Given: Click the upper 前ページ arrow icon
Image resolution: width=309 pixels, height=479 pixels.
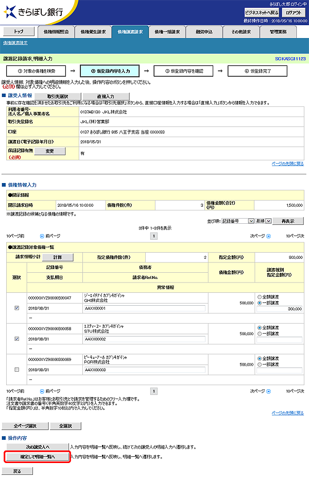Looking at the screenshot, I should [x=42, y=236].
